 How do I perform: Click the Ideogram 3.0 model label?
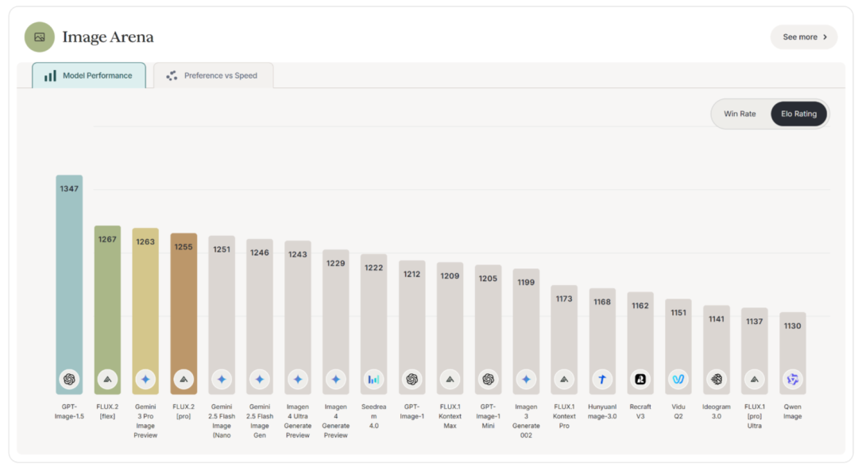[x=717, y=411]
